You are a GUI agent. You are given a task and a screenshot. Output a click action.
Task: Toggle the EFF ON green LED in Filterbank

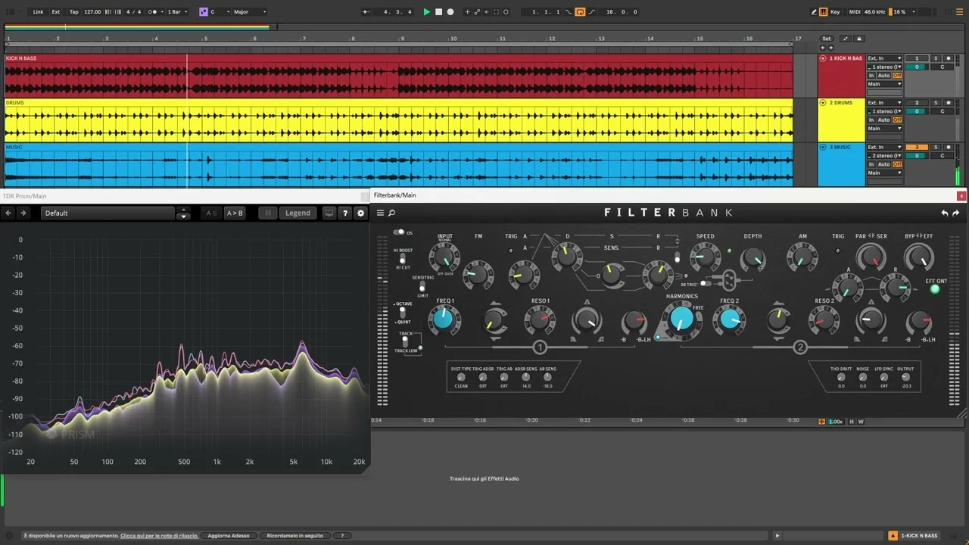(935, 289)
